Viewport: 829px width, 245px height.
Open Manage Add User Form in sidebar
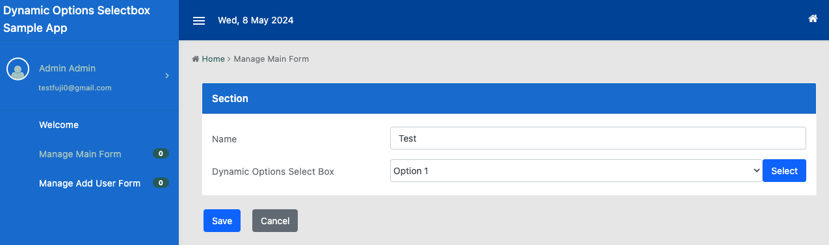[90, 183]
